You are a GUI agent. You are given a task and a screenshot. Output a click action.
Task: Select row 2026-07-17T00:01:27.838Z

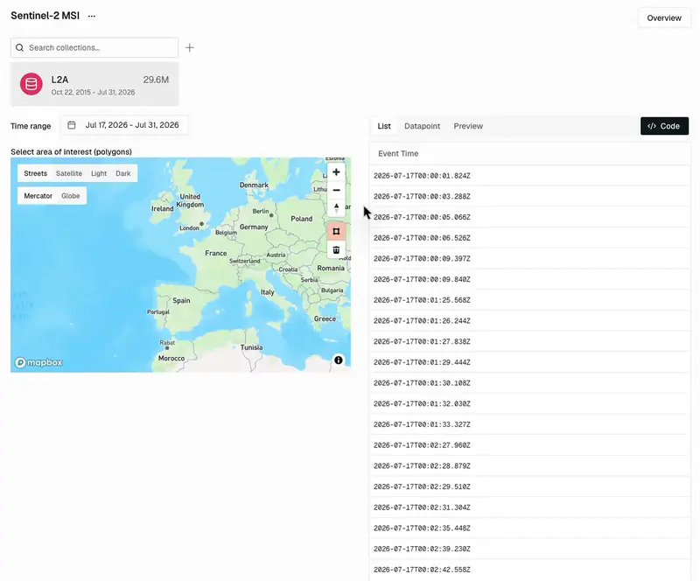[x=529, y=341]
